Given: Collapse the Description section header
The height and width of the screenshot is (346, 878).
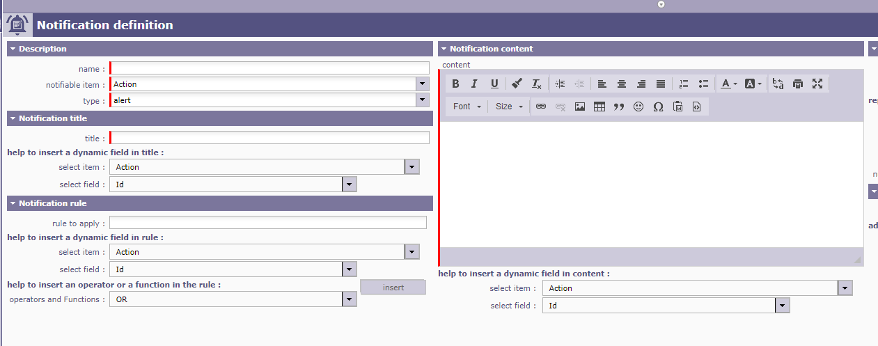Looking at the screenshot, I should pyautogui.click(x=13, y=49).
